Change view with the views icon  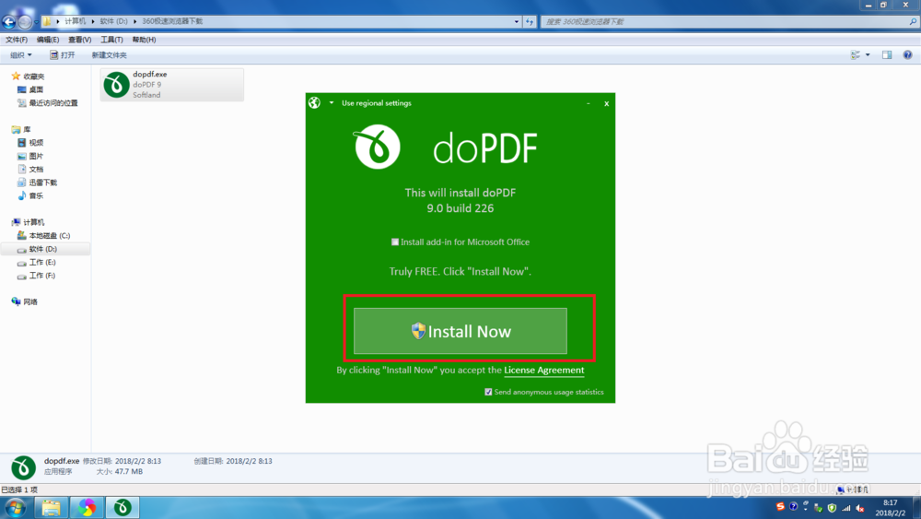coord(856,55)
